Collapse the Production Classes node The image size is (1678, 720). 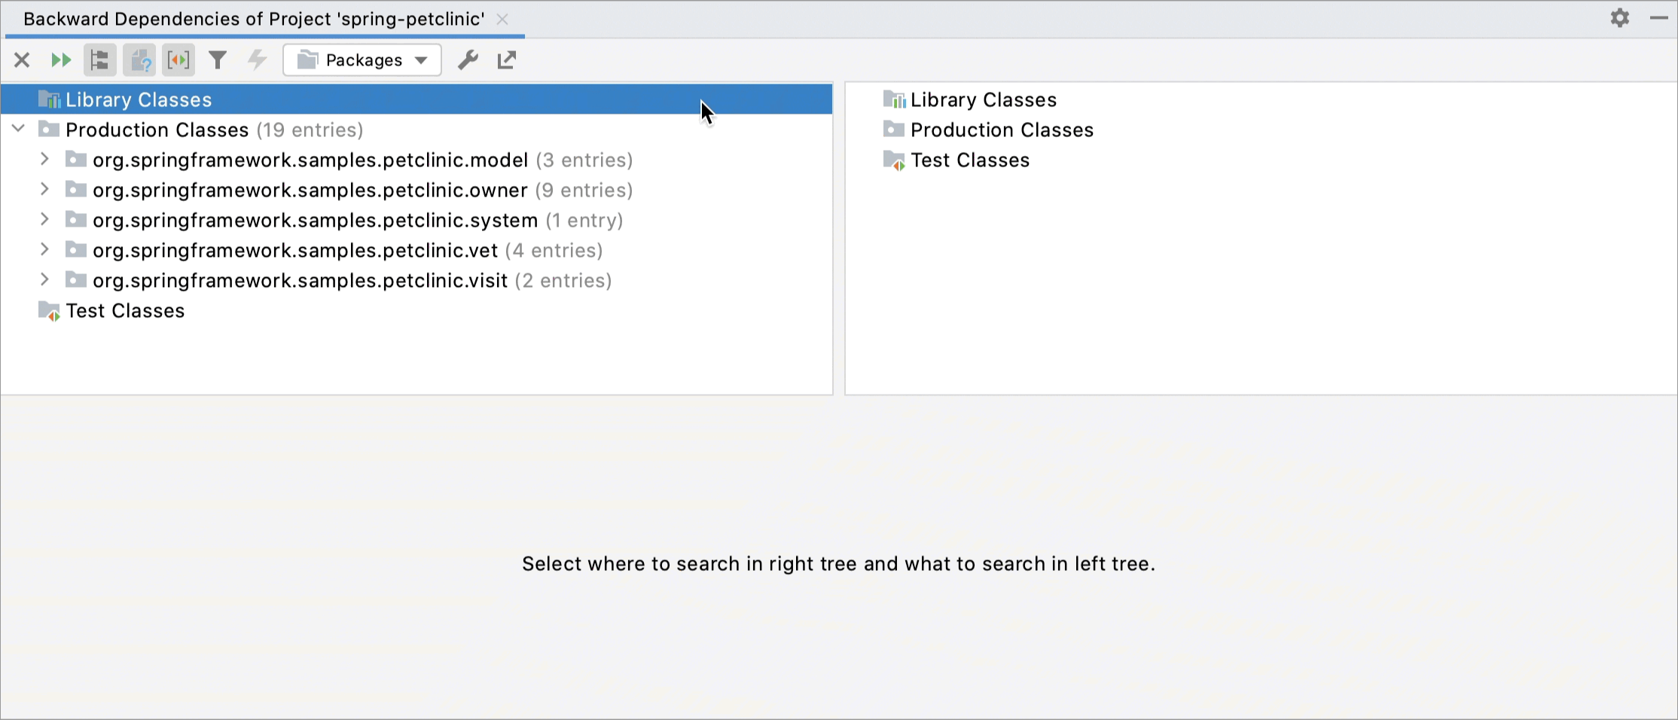coord(18,129)
